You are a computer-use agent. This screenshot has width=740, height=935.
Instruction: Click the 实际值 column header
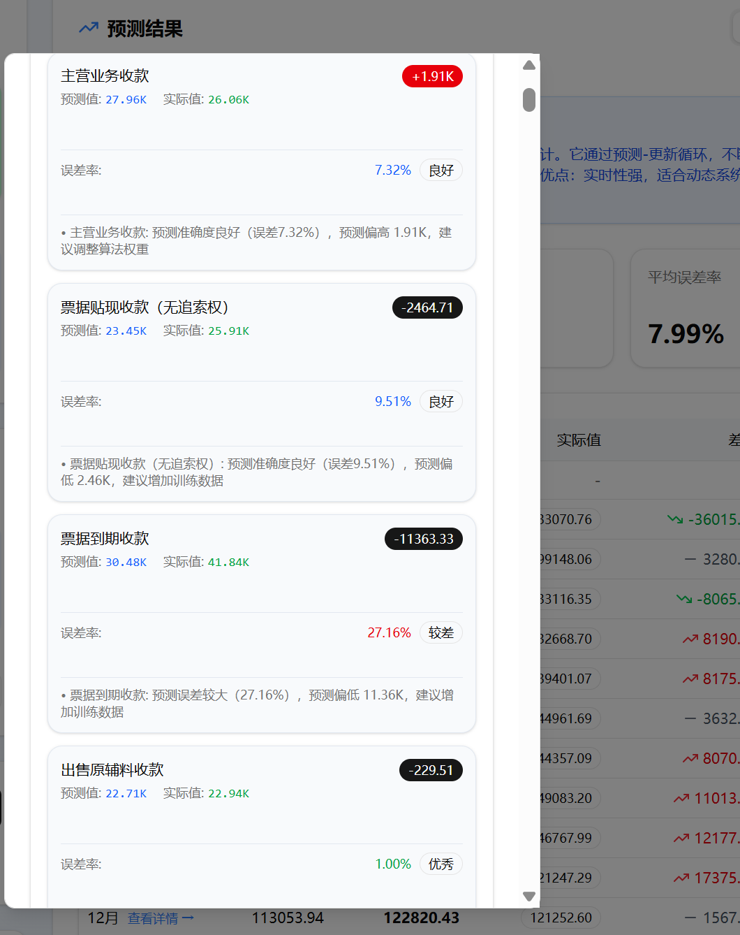[x=578, y=440]
